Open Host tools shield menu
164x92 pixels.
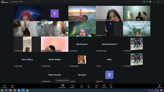[x=104, y=86]
